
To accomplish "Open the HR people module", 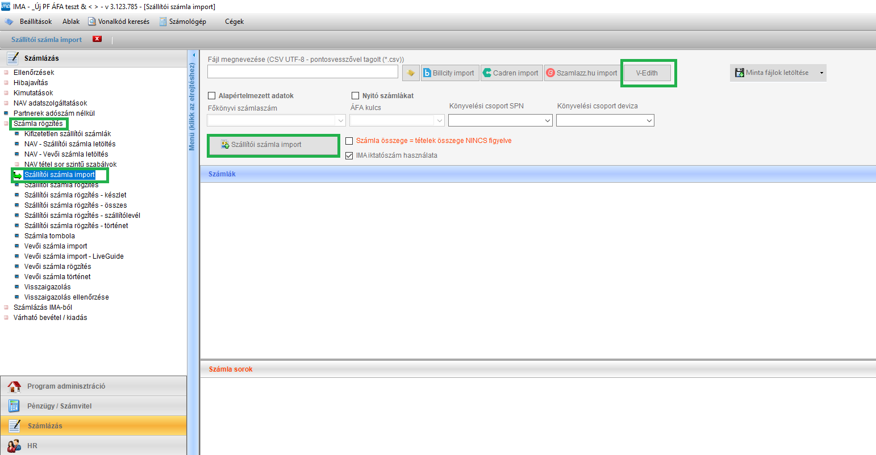I will point(14,446).
